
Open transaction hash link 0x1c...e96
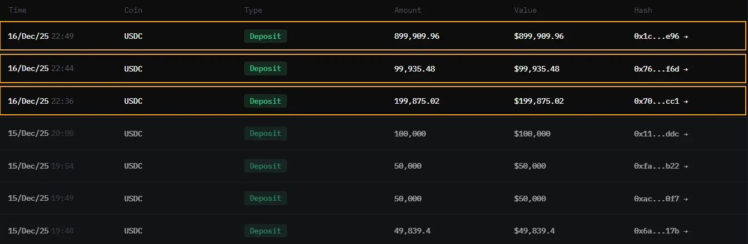pos(661,36)
